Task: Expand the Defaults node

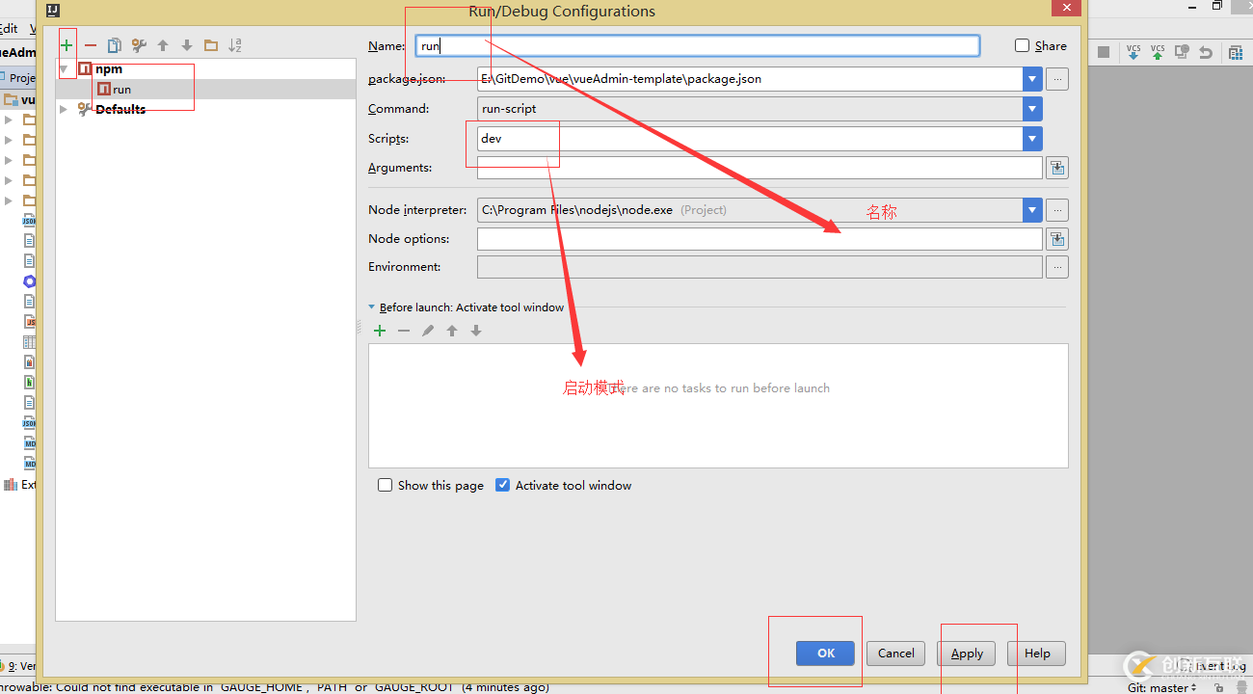Action: click(65, 109)
